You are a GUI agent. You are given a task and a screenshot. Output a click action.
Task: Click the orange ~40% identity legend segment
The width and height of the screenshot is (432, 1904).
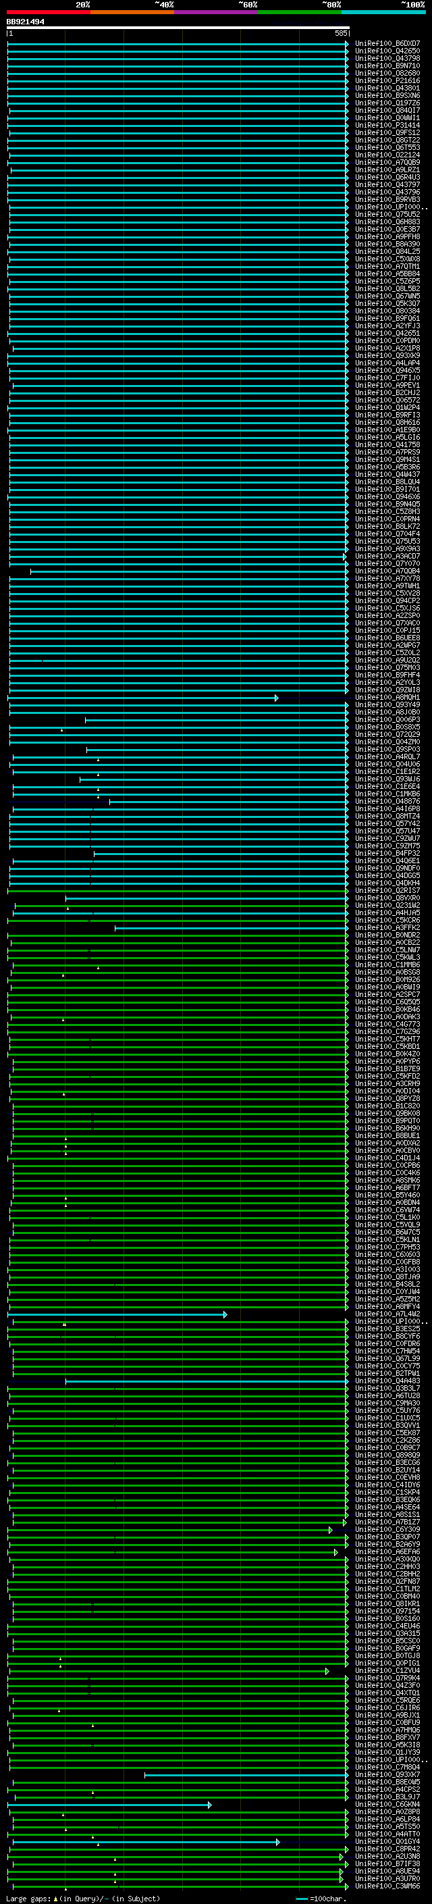pyautogui.click(x=132, y=12)
